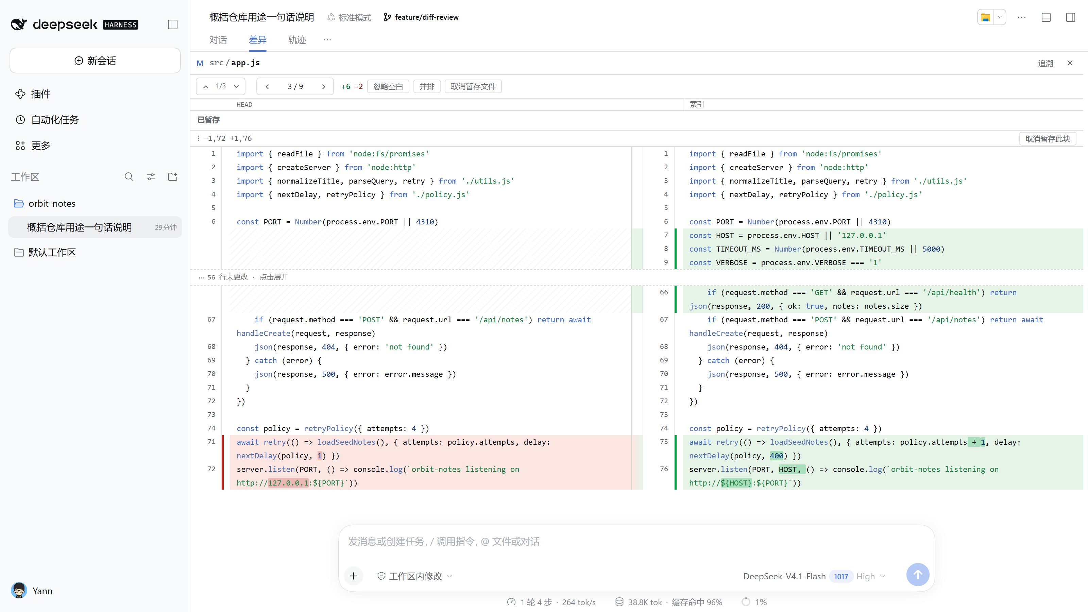The height and width of the screenshot is (612, 1088).
Task: Go to next change with right arrow
Action: tap(324, 87)
